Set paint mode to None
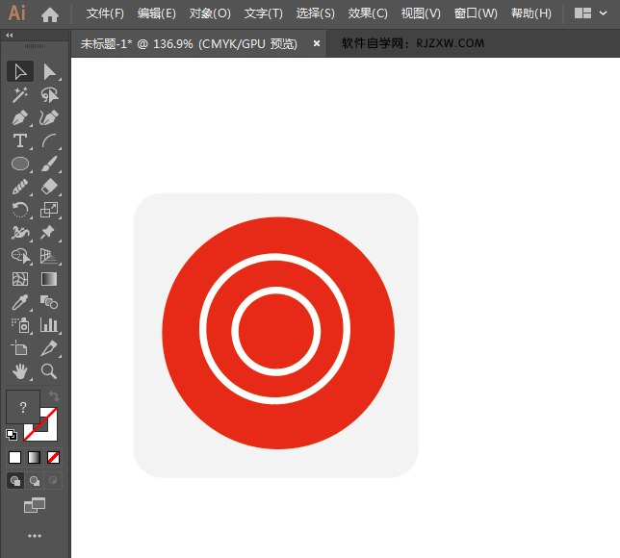 (54, 457)
